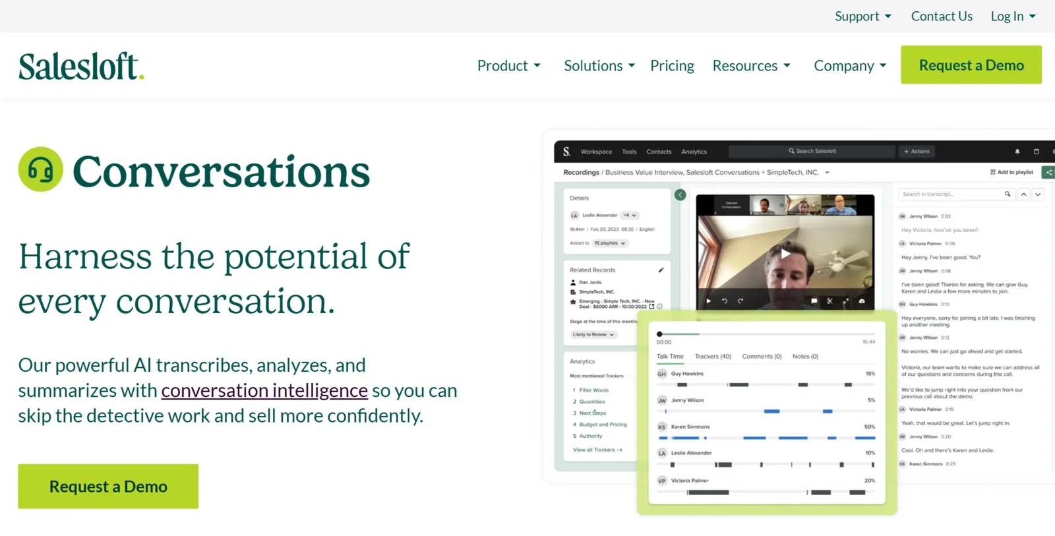This screenshot has height=536, width=1055.
Task: Collapse the details panel with green arrow
Action: coord(680,194)
